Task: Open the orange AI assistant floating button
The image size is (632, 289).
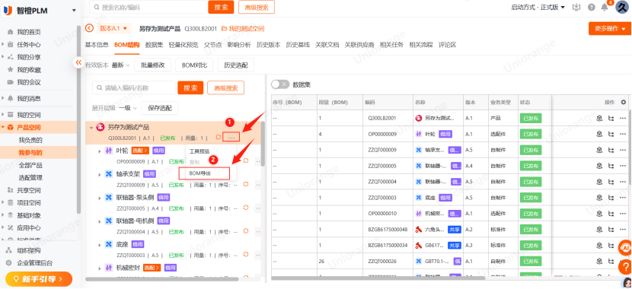Action: pyautogui.click(x=626, y=247)
